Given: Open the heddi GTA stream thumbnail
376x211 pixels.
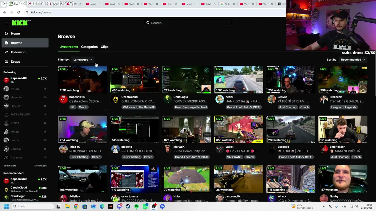Looking at the screenshot, I should [x=239, y=80].
